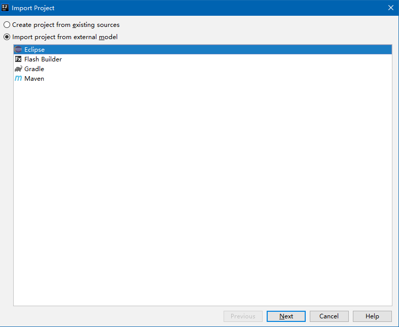Choose the Maven row text
The width and height of the screenshot is (399, 327).
(34, 79)
